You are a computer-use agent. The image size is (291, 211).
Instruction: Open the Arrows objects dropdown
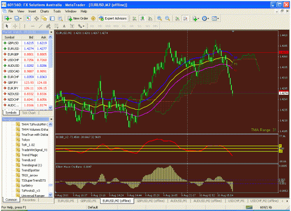click(x=81, y=26)
